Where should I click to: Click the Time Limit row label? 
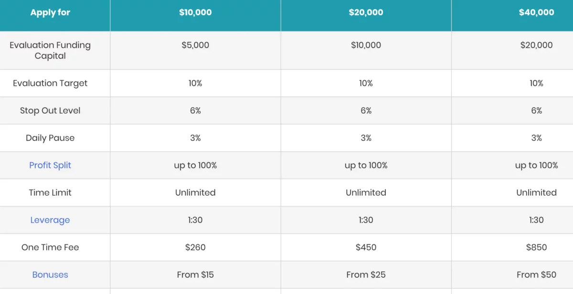pyautogui.click(x=50, y=193)
